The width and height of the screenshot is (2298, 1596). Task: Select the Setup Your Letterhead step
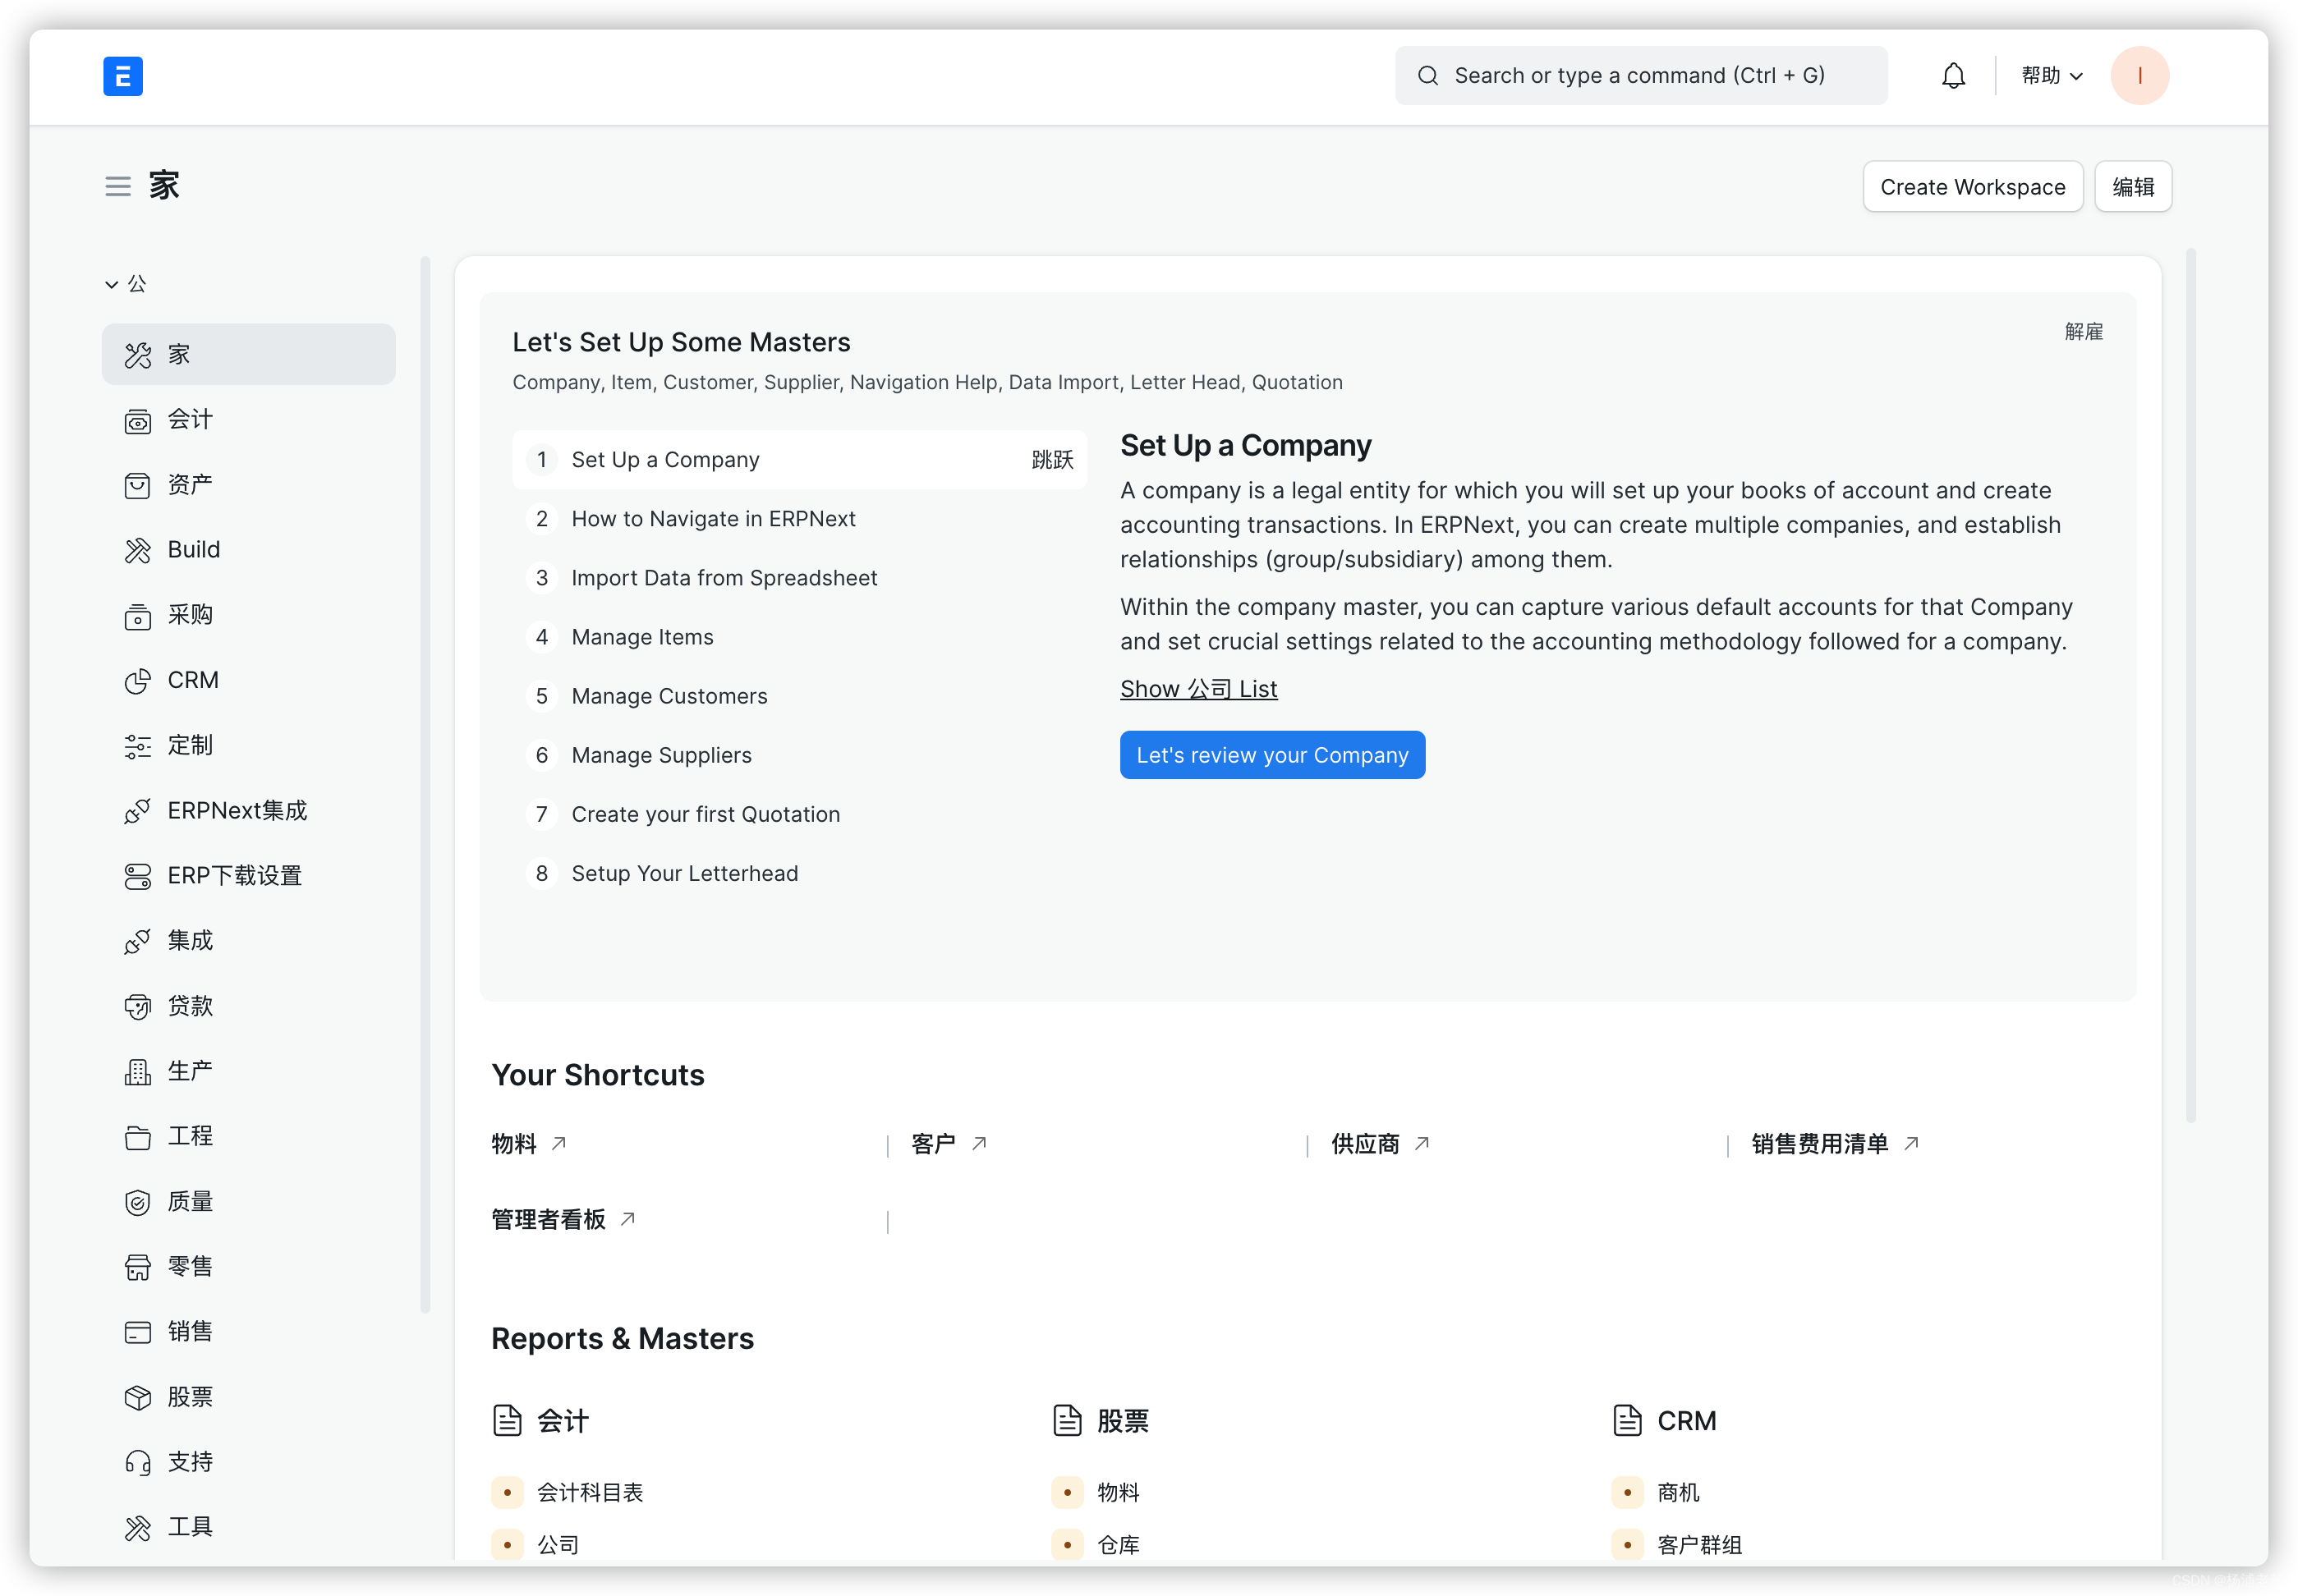684,873
